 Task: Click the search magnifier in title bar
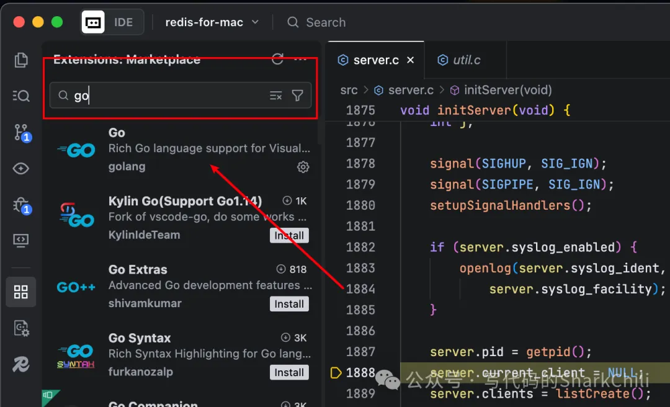[x=293, y=22]
